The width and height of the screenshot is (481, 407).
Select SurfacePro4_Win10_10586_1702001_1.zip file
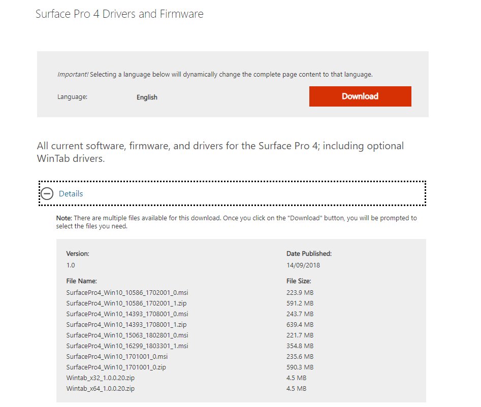tap(124, 303)
